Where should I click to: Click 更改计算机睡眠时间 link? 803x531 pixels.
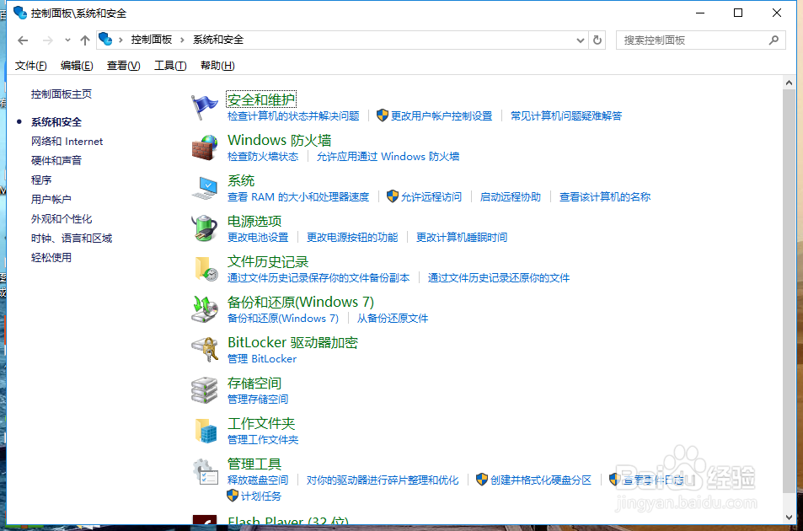pyautogui.click(x=462, y=237)
